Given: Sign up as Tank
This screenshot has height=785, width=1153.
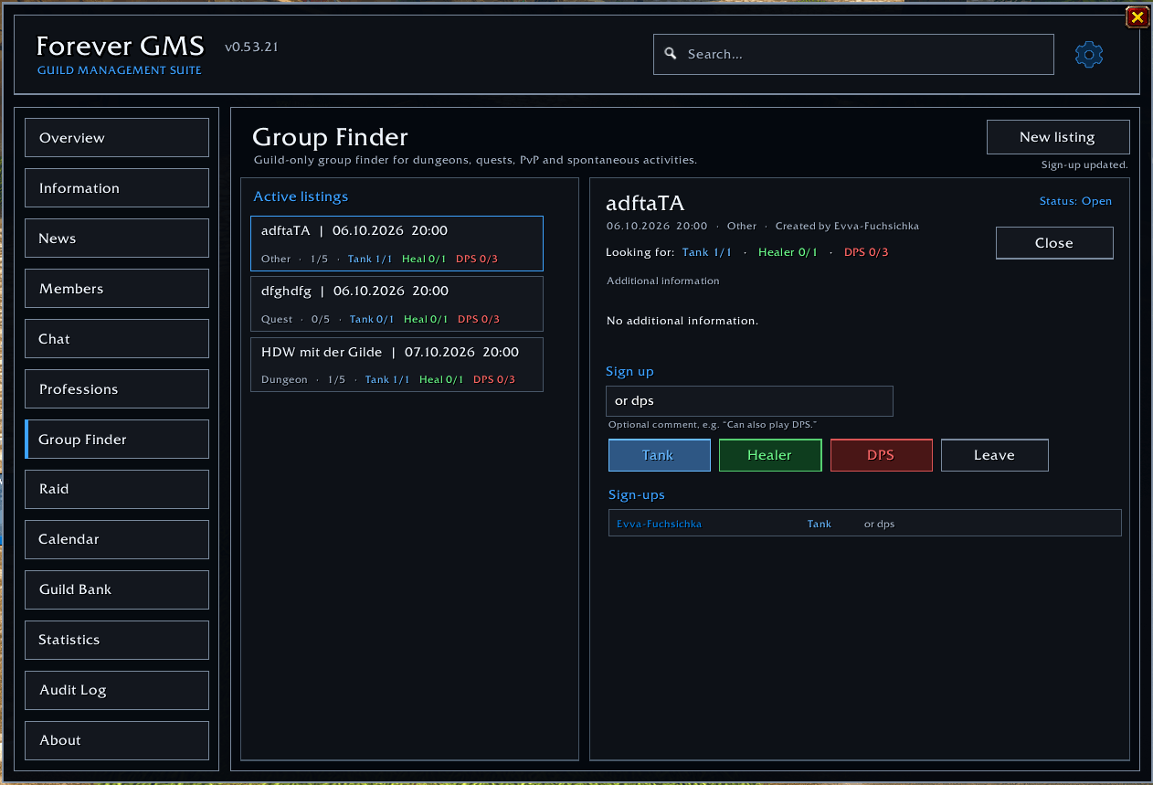Looking at the screenshot, I should pos(660,455).
